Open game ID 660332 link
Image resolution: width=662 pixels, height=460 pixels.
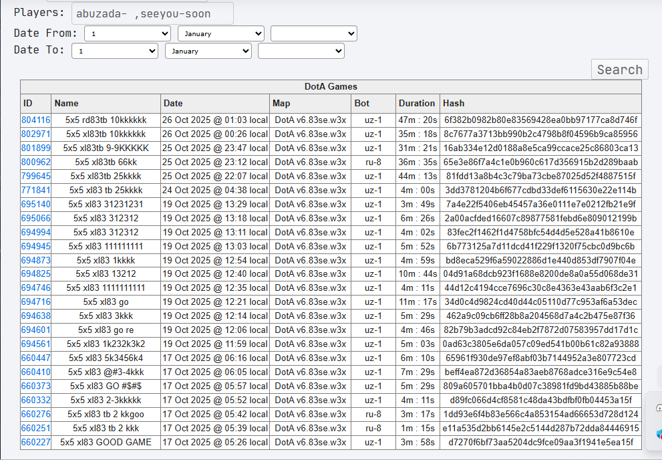click(x=36, y=400)
